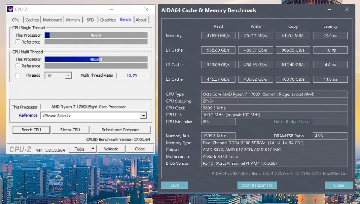
Task: Click the CPU-Z app icon in title bar
Action: point(10,9)
